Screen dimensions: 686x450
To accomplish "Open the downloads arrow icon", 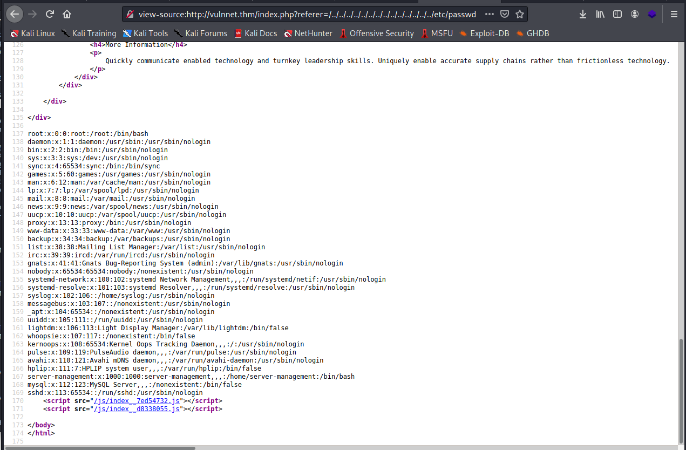I will tap(583, 14).
